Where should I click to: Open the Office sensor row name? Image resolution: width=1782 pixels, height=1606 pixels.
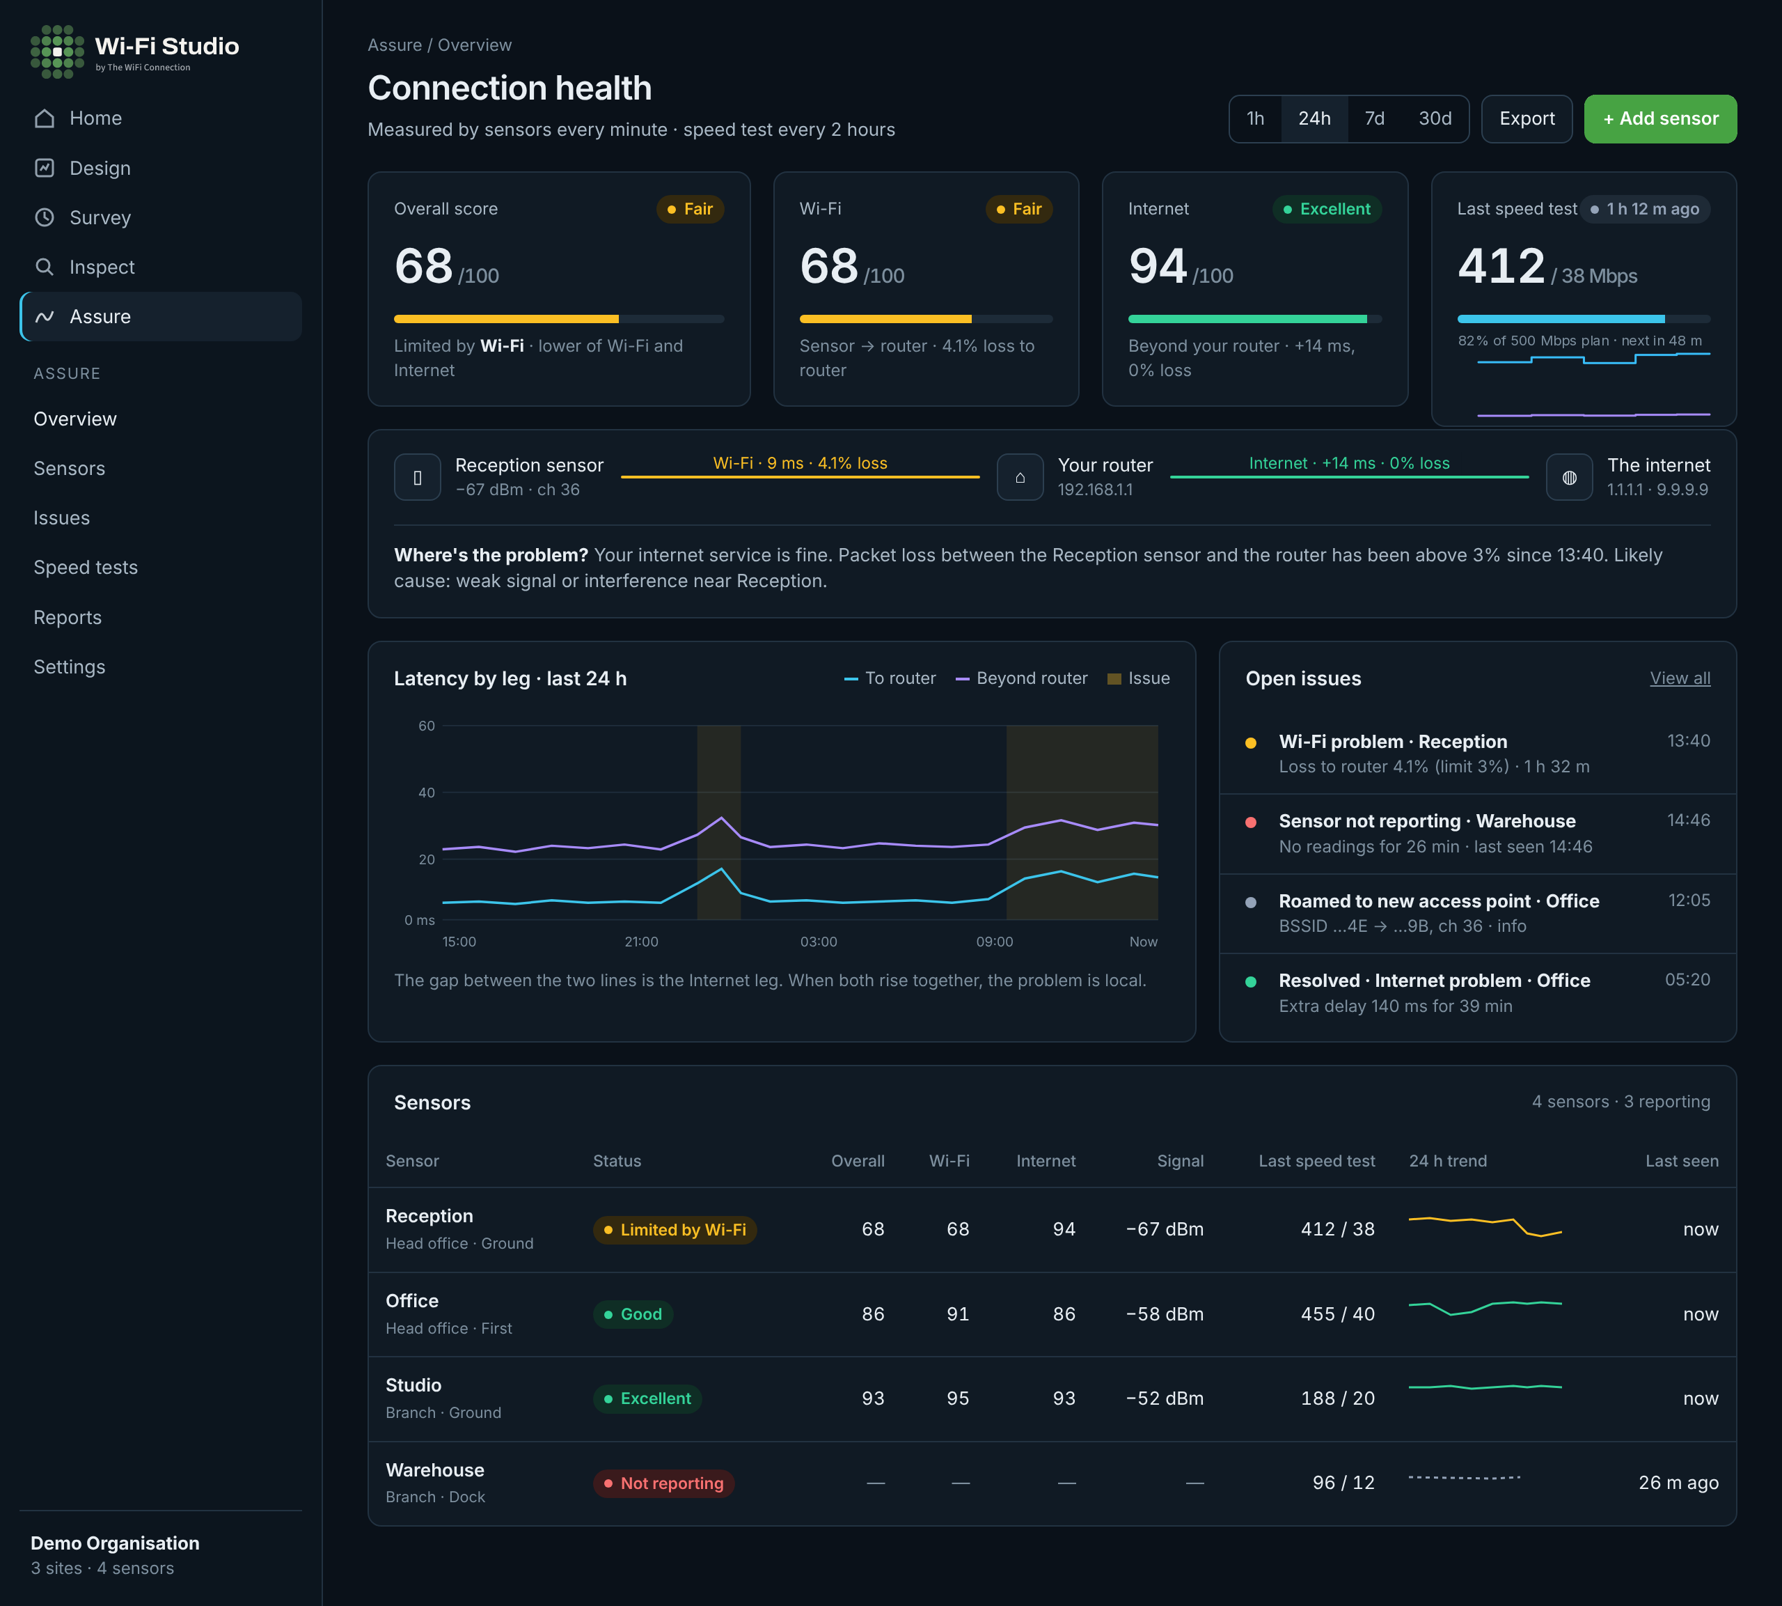412,1301
